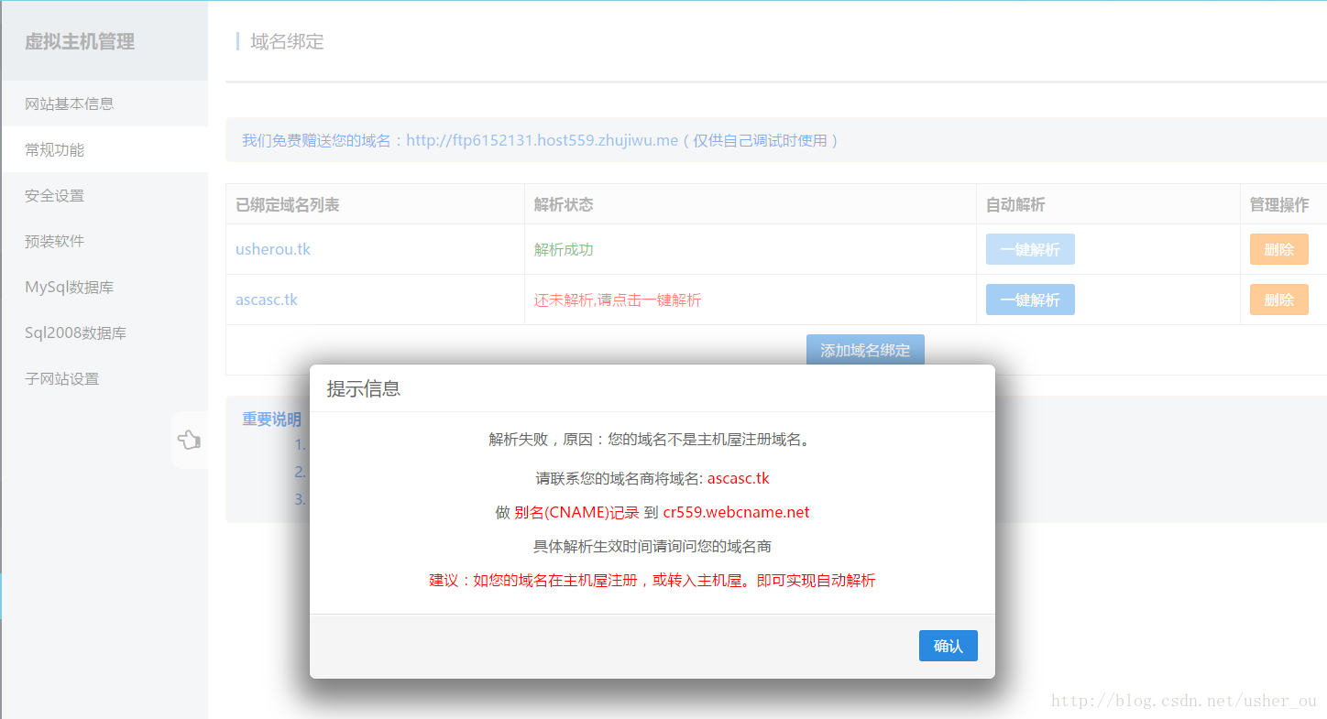Viewport: 1327px width, 719px height.
Task: Click 管理操作 column header
Action: [x=1279, y=205]
